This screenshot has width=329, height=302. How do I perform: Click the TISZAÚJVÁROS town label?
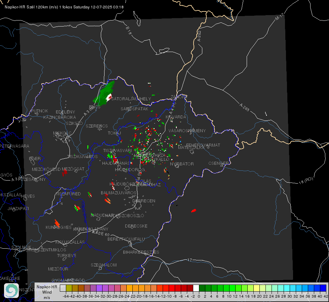[82, 157]
